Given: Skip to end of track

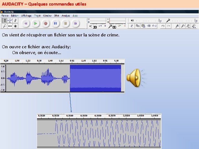Looking at the screenshot, I should point(75,23).
